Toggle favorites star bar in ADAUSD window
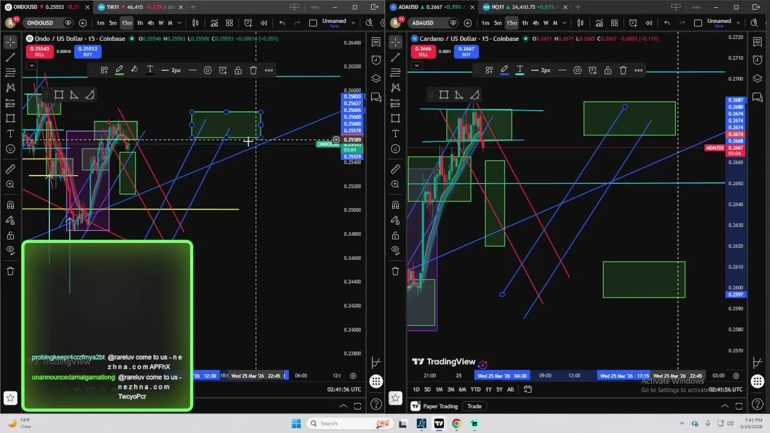Image resolution: width=770 pixels, height=433 pixels. 395,398
